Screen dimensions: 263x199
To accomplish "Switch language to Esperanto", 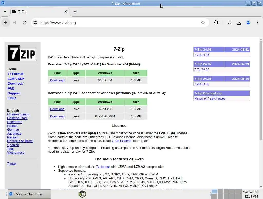I will tap(15, 122).
